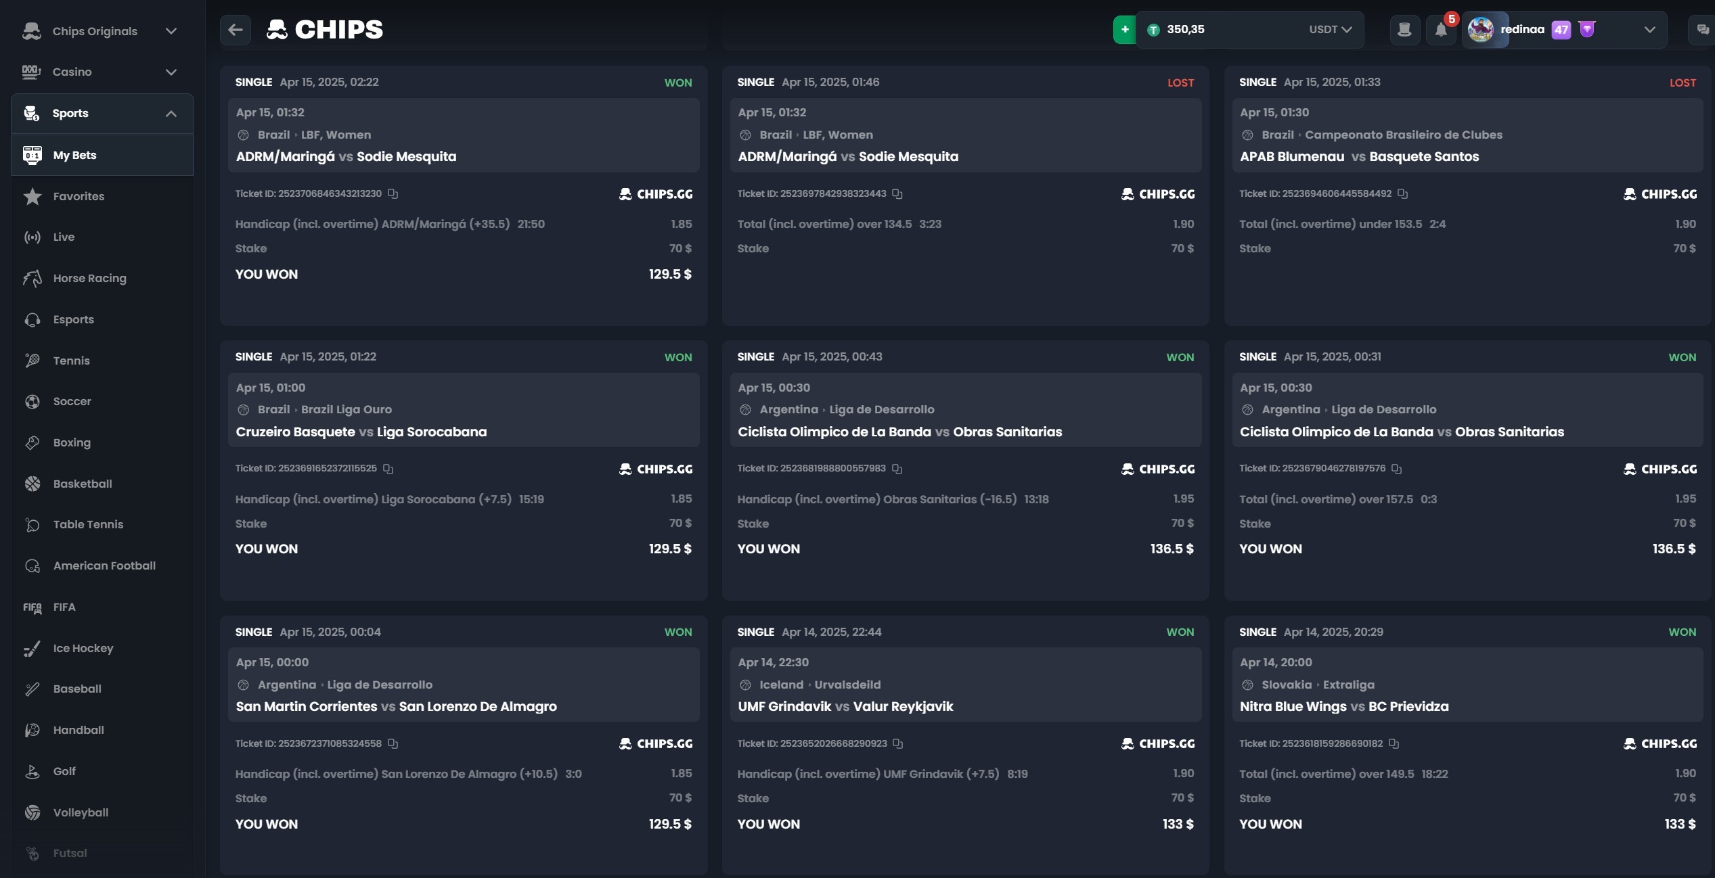The image size is (1715, 878).
Task: Copy ticket ID 2523697842938323443
Action: coord(897,194)
